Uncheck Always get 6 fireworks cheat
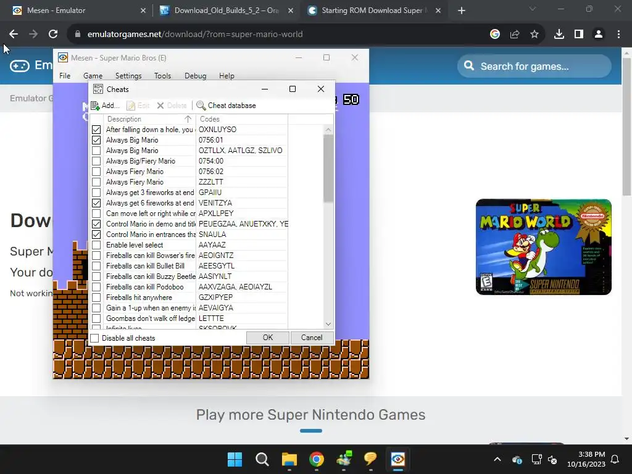The width and height of the screenshot is (632, 474). 96,202
